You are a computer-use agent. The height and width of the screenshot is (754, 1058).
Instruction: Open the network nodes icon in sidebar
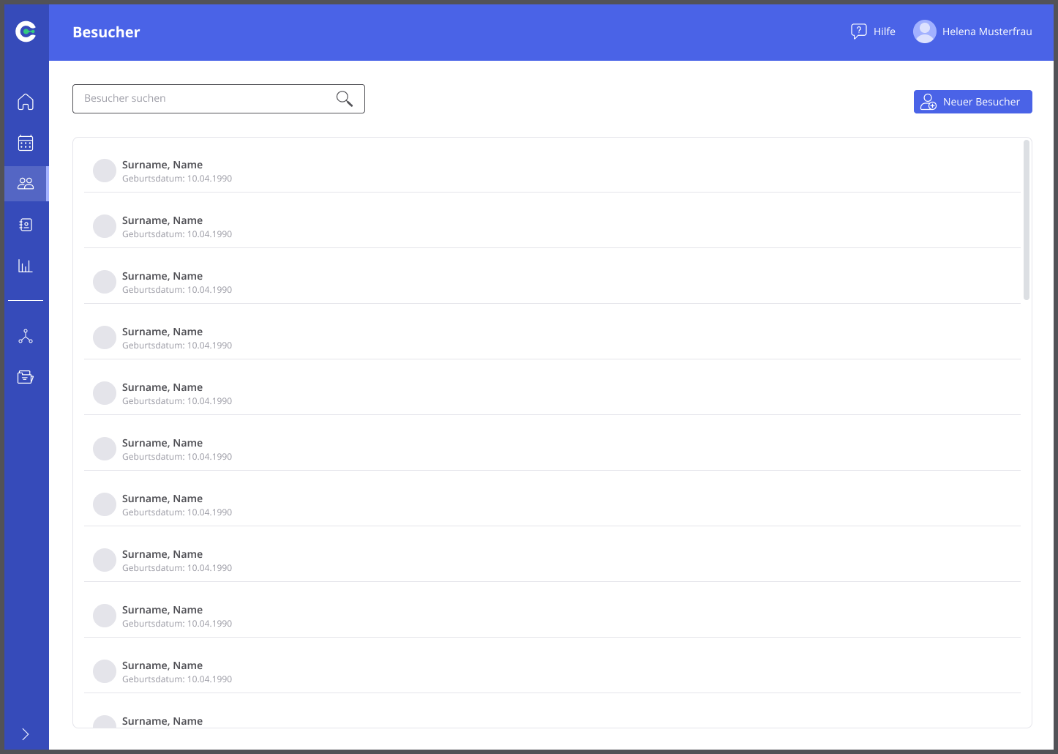click(x=26, y=336)
